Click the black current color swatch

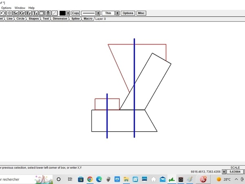(62, 13)
